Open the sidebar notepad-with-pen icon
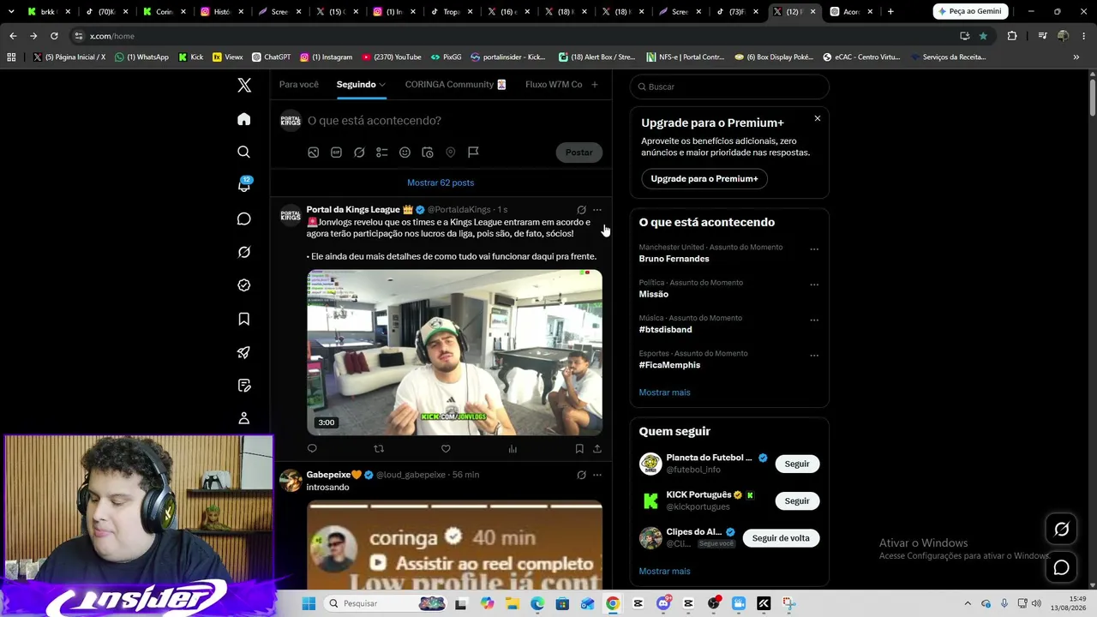 tap(244, 386)
